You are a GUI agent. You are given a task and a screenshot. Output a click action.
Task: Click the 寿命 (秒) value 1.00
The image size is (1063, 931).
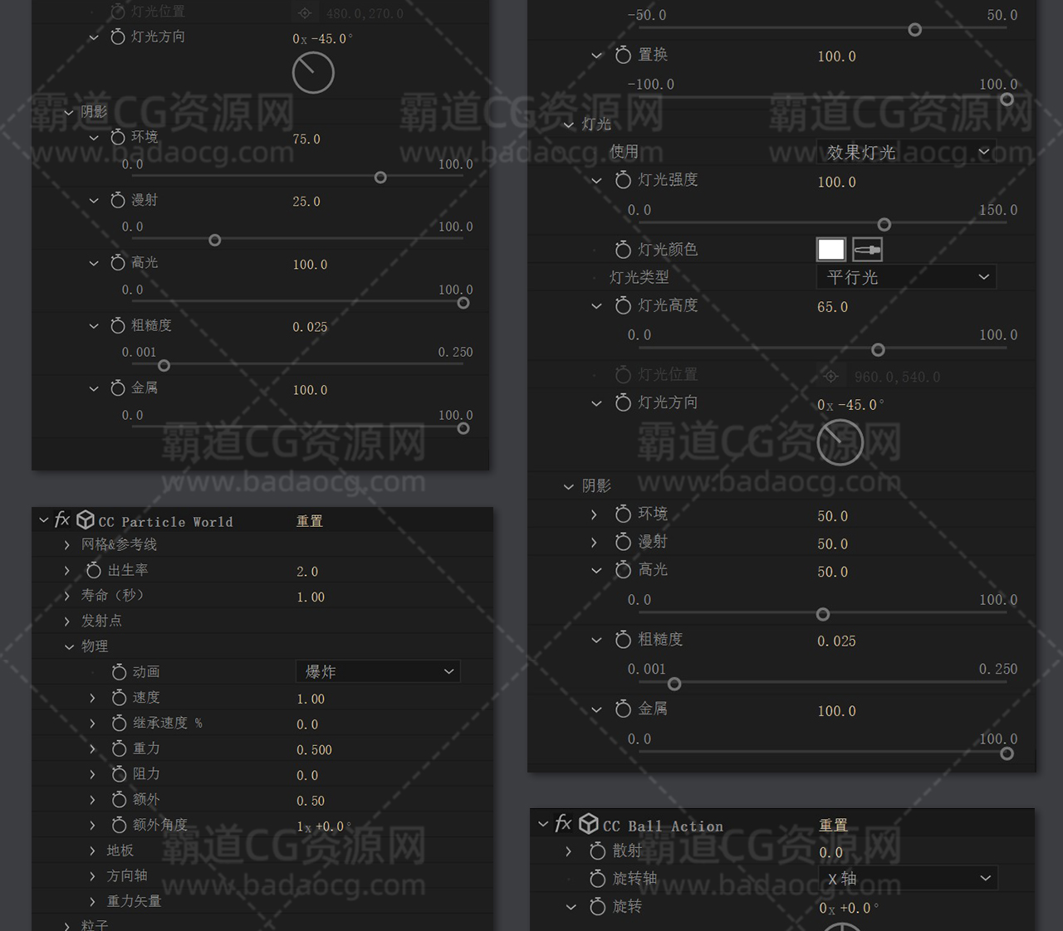coord(311,597)
